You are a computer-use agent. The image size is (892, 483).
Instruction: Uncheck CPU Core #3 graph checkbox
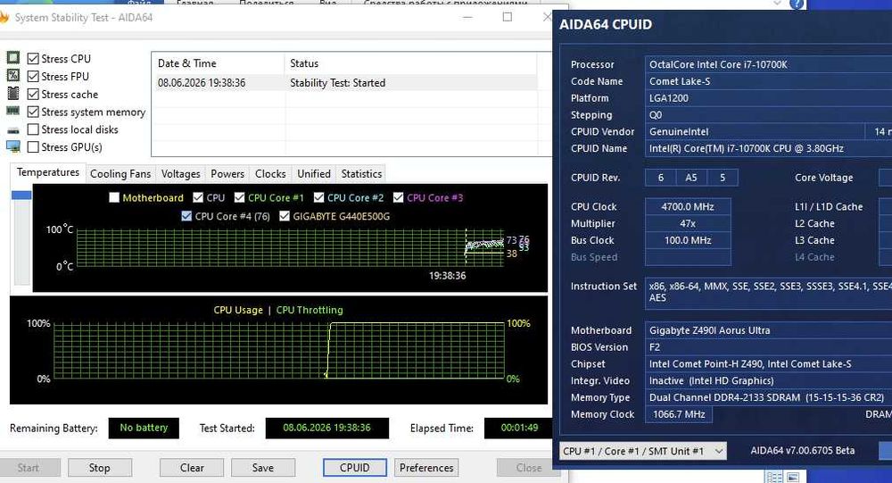click(x=398, y=197)
